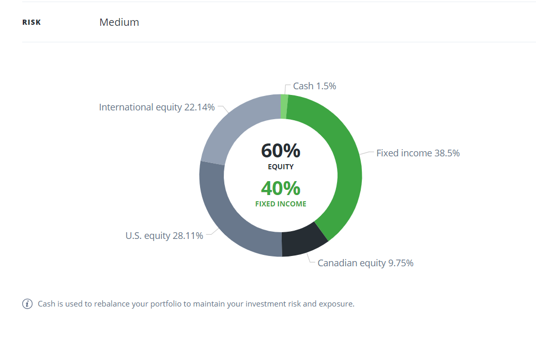This screenshot has width=536, height=338.
Task: Click the black EQUITY caption under 60%
Action: 281,167
